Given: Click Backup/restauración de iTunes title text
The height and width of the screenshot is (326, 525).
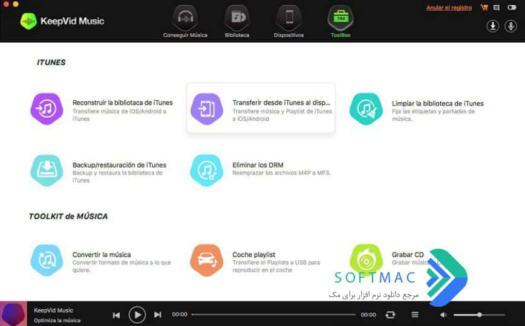Looking at the screenshot, I should pyautogui.click(x=119, y=165).
